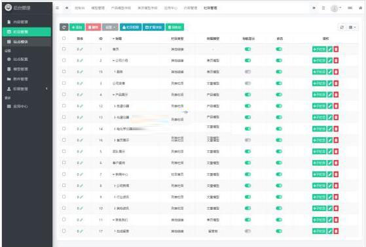The width and height of the screenshot is (366, 247).
Task: Click the pencil edit icon in ID 3 row actions
Action: click(x=330, y=83)
